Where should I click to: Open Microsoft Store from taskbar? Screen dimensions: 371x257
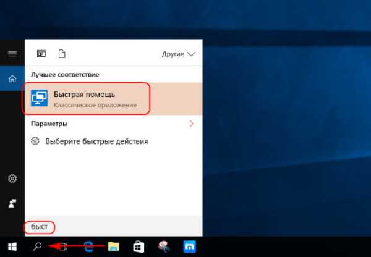point(139,246)
